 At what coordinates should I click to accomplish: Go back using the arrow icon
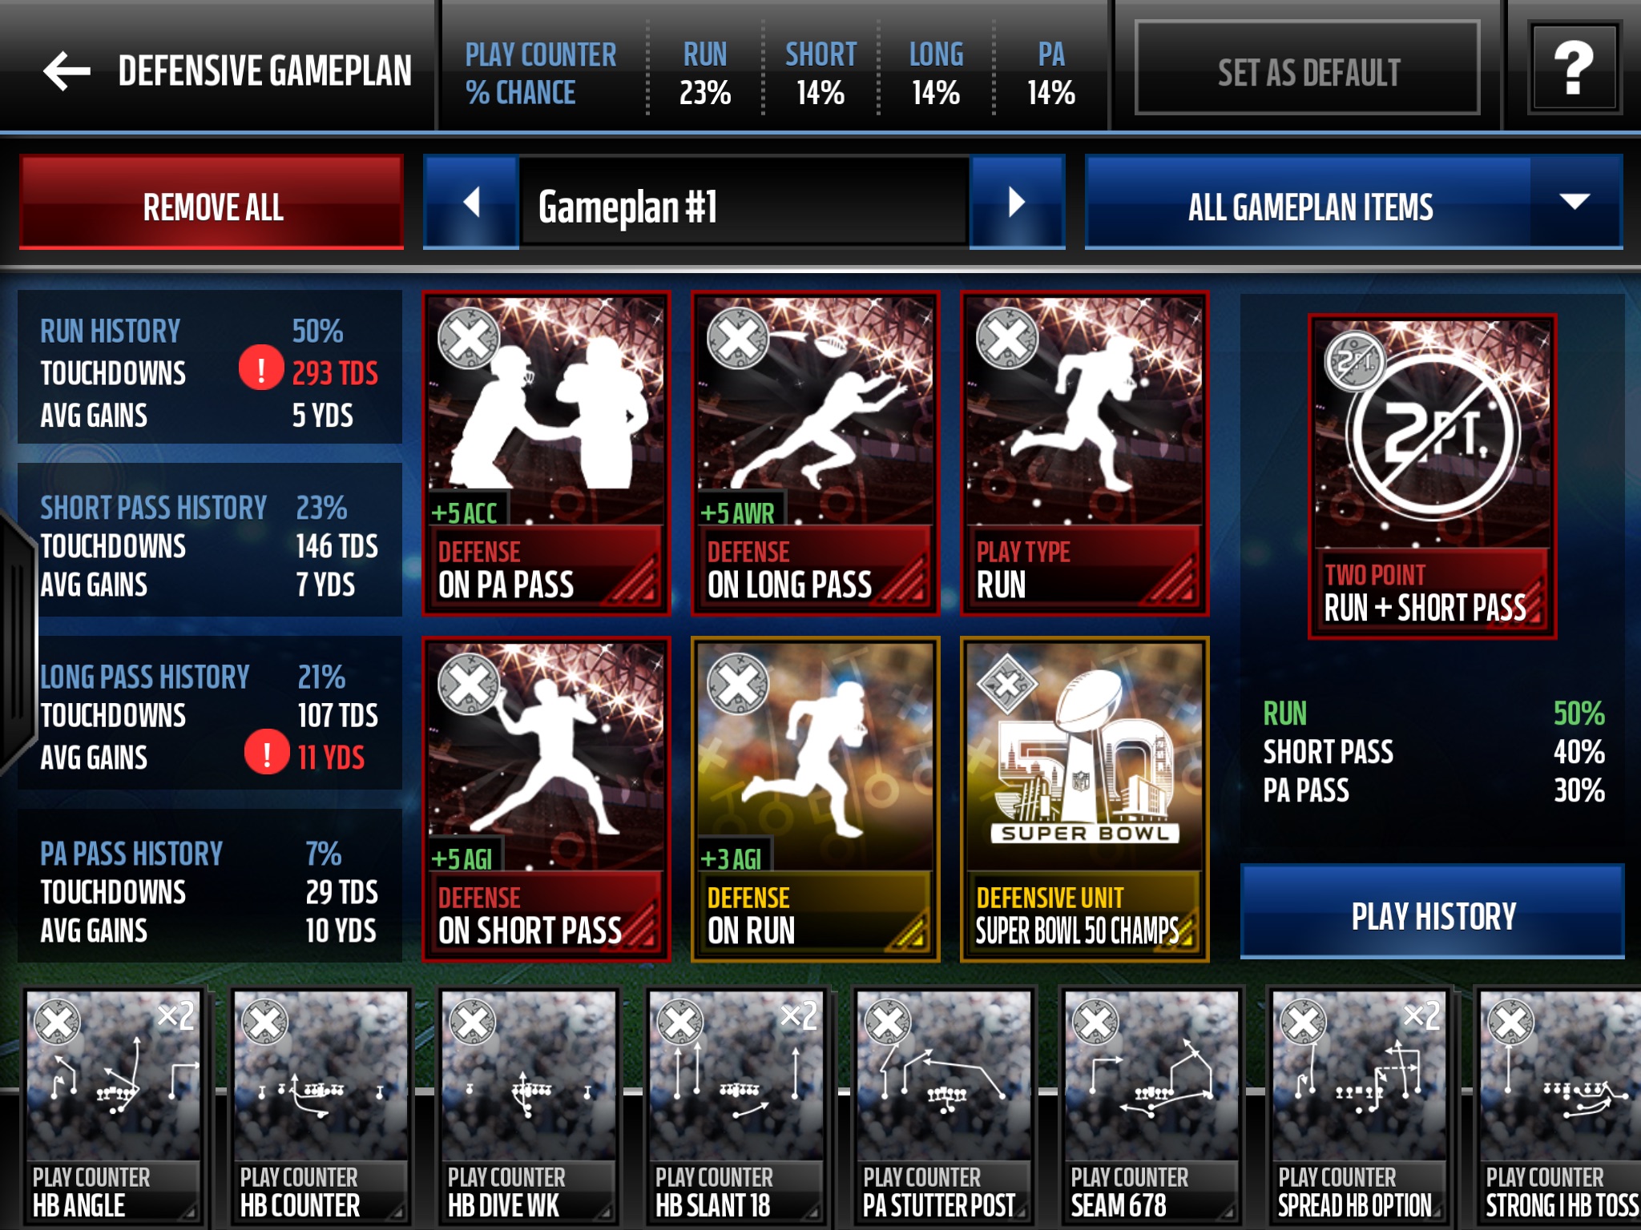[67, 70]
